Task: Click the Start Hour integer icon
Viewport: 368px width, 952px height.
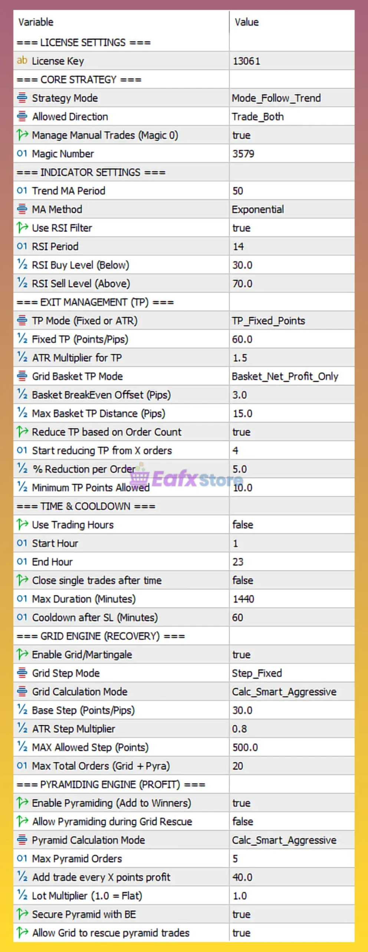Action: (22, 543)
